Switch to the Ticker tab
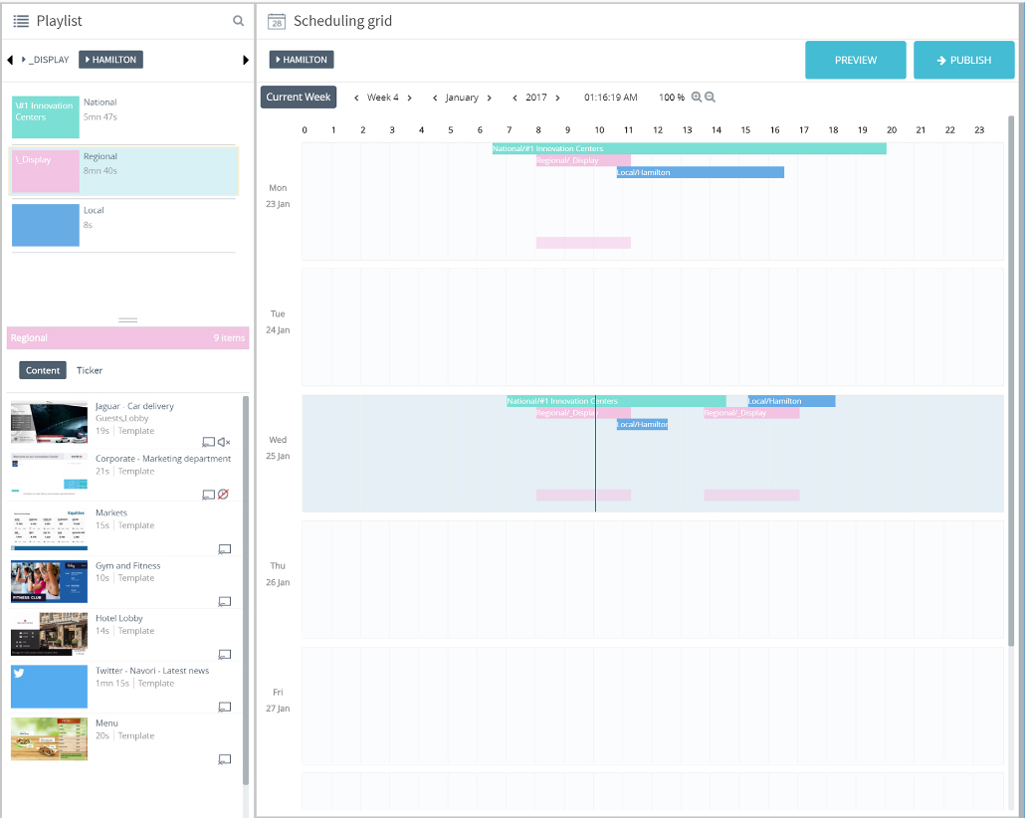1026x818 pixels. pyautogui.click(x=90, y=370)
